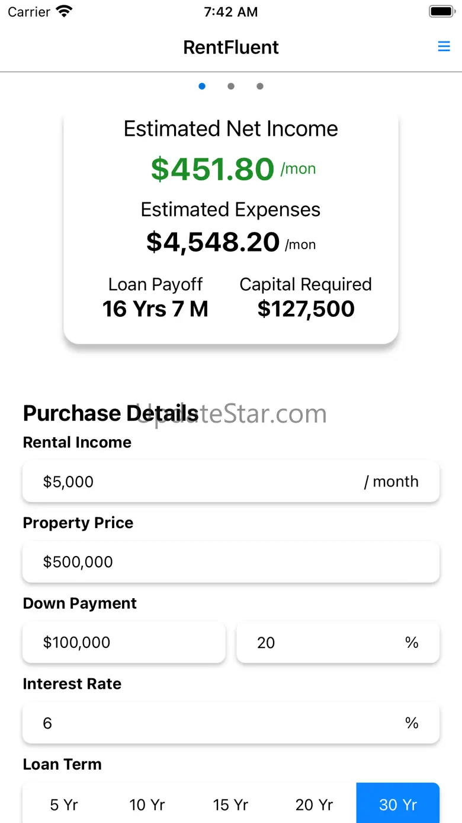Screen dimensions: 462x823
Task: Go to first page indicator dot
Action: (202, 86)
